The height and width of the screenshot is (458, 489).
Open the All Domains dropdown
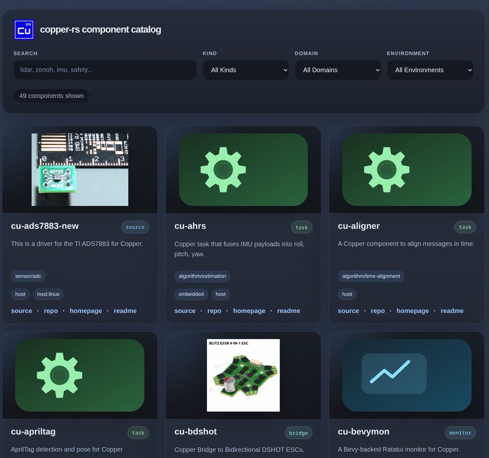(338, 70)
